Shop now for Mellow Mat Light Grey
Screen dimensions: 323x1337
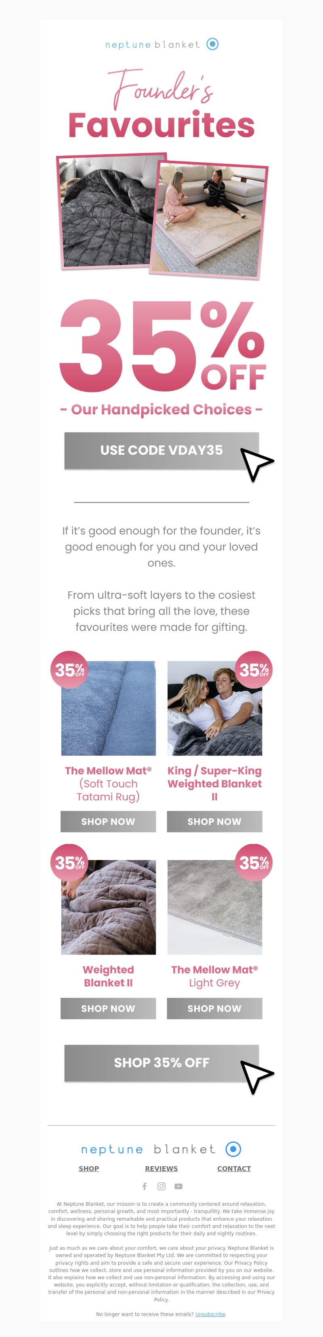(x=214, y=1008)
